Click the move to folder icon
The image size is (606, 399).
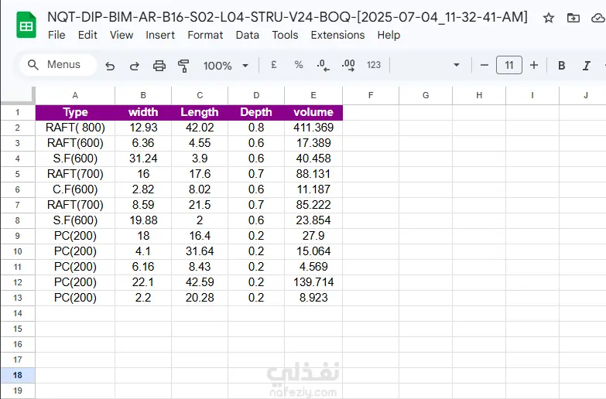point(573,18)
